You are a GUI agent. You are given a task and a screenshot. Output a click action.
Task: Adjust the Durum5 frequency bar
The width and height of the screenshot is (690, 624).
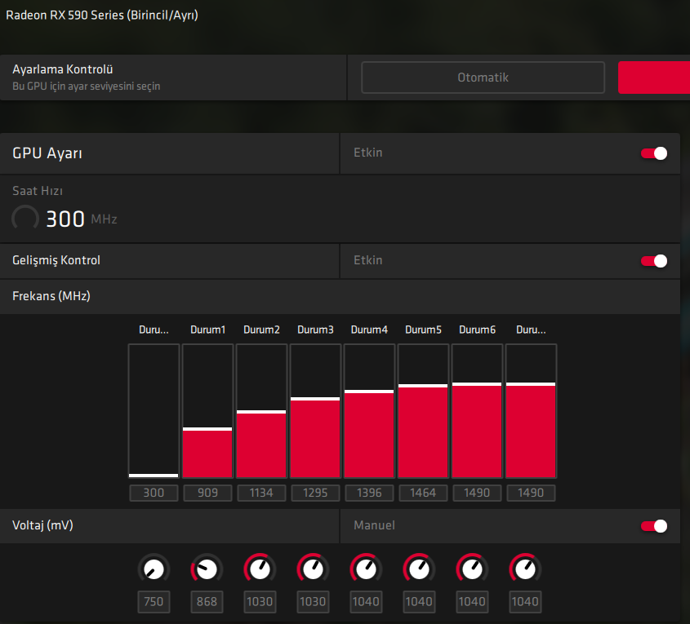(423, 411)
